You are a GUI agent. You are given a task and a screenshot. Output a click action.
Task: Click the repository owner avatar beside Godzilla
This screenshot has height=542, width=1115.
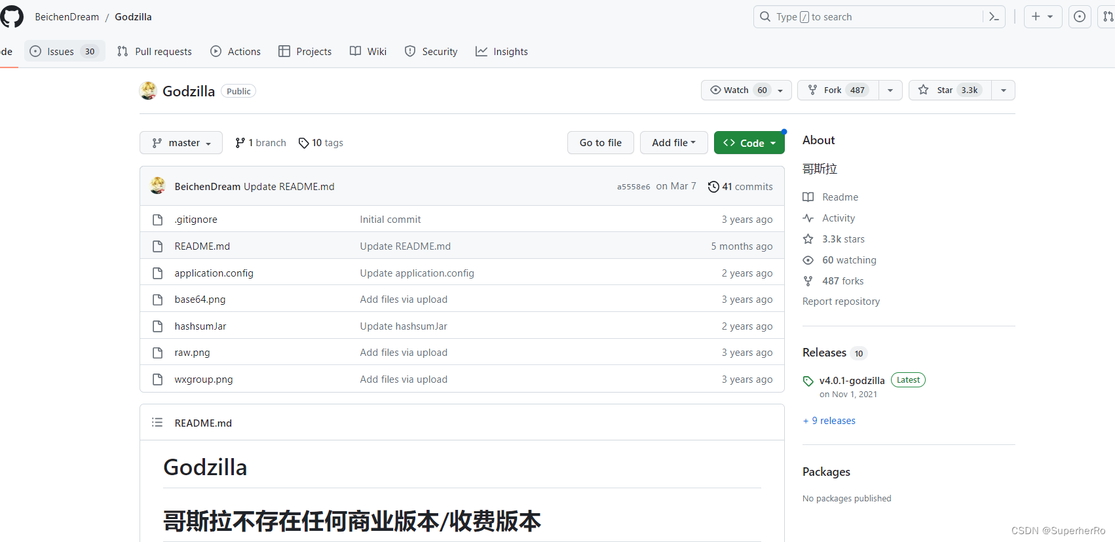[149, 91]
